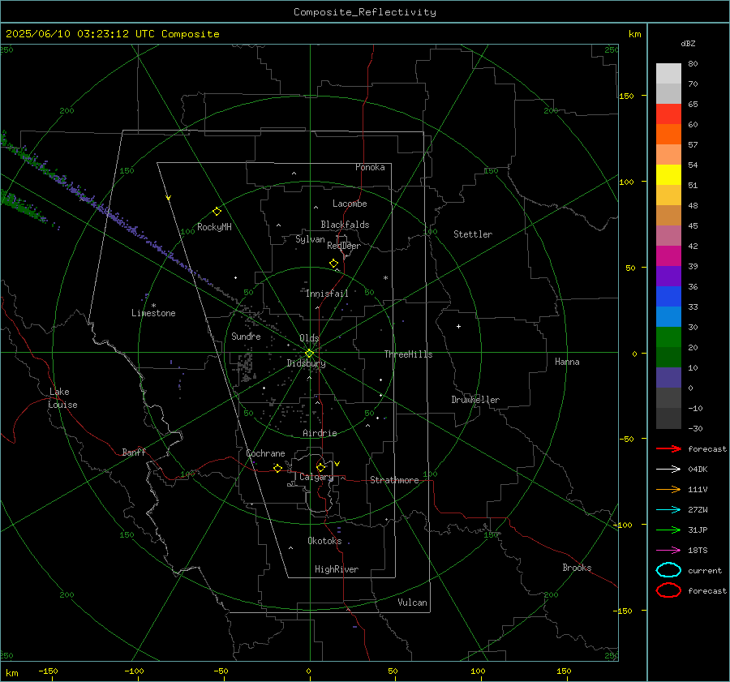This screenshot has height=682, width=730.
Task: Select the magenta swatch in dBZ scale
Action: (x=668, y=256)
